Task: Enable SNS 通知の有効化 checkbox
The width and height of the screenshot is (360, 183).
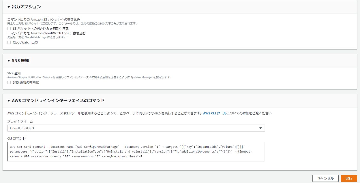Action: click(x=9, y=82)
